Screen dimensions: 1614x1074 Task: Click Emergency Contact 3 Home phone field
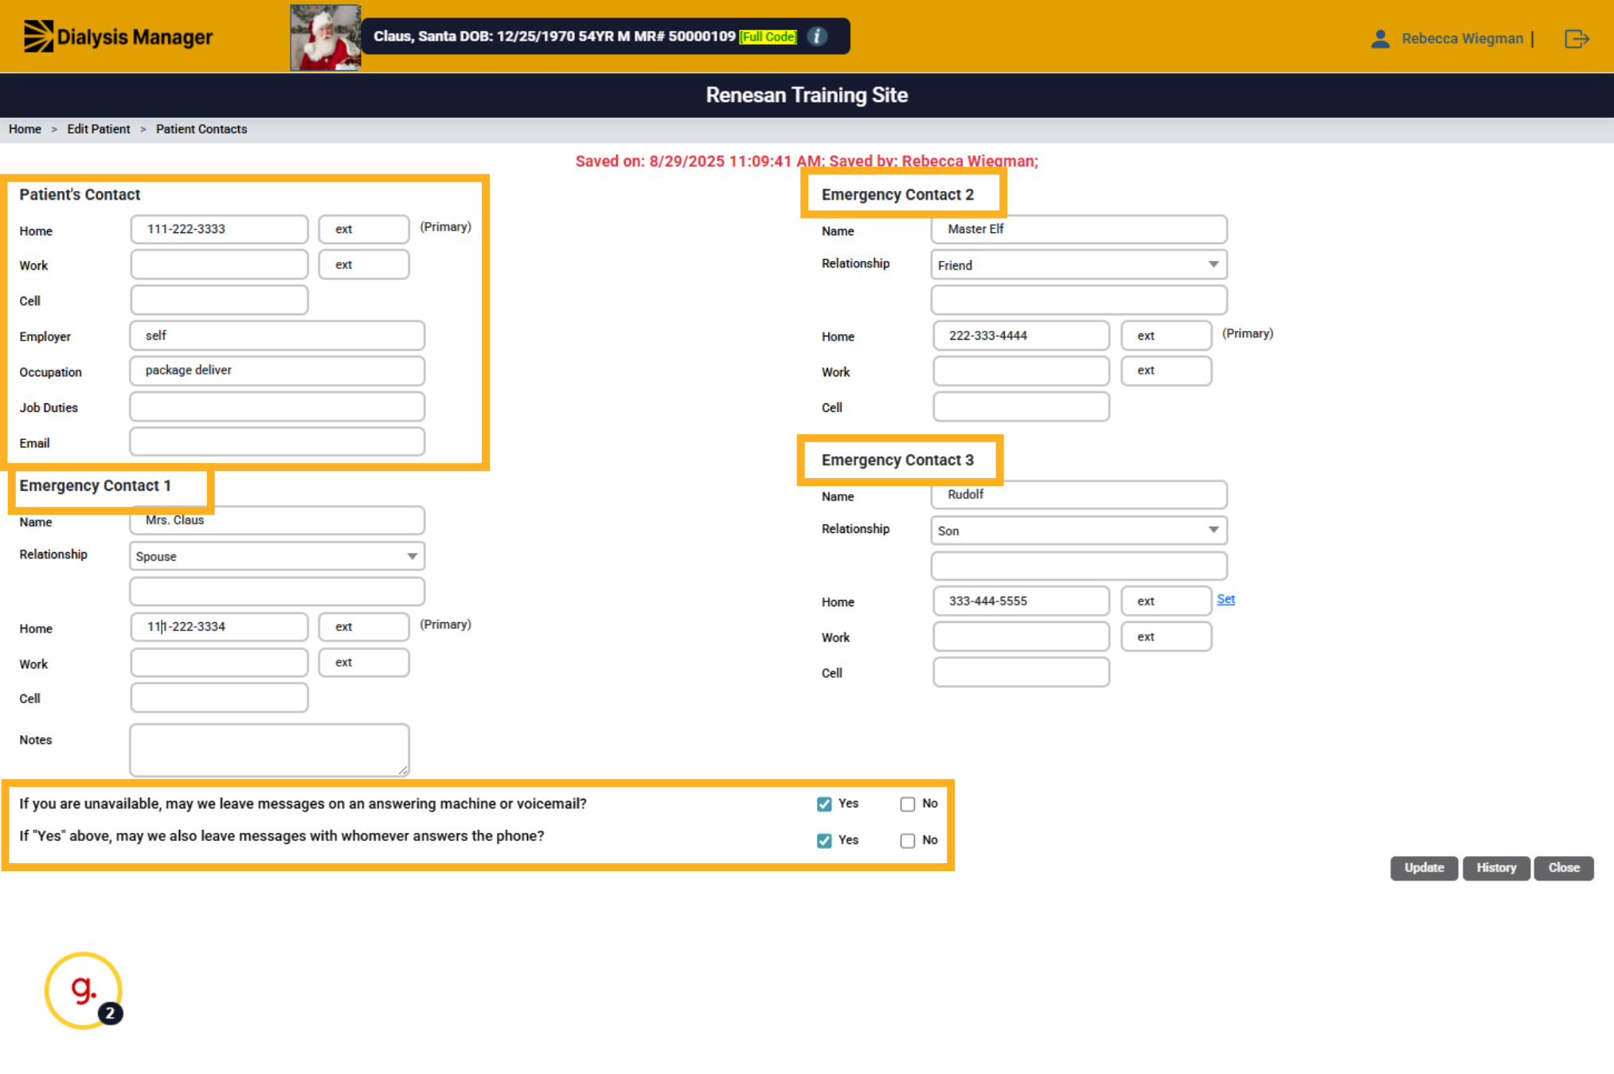click(1021, 601)
